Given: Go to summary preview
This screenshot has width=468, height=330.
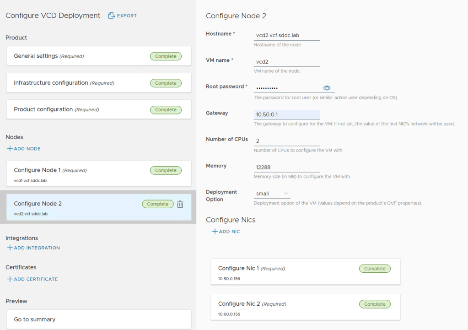Looking at the screenshot, I should [x=98, y=319].
